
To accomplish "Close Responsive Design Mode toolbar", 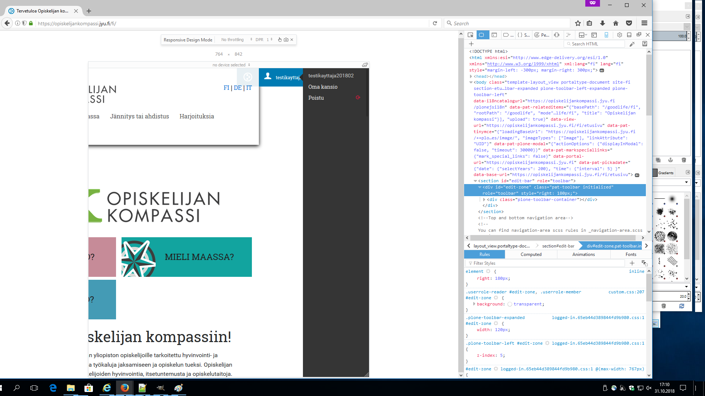I will click(292, 40).
